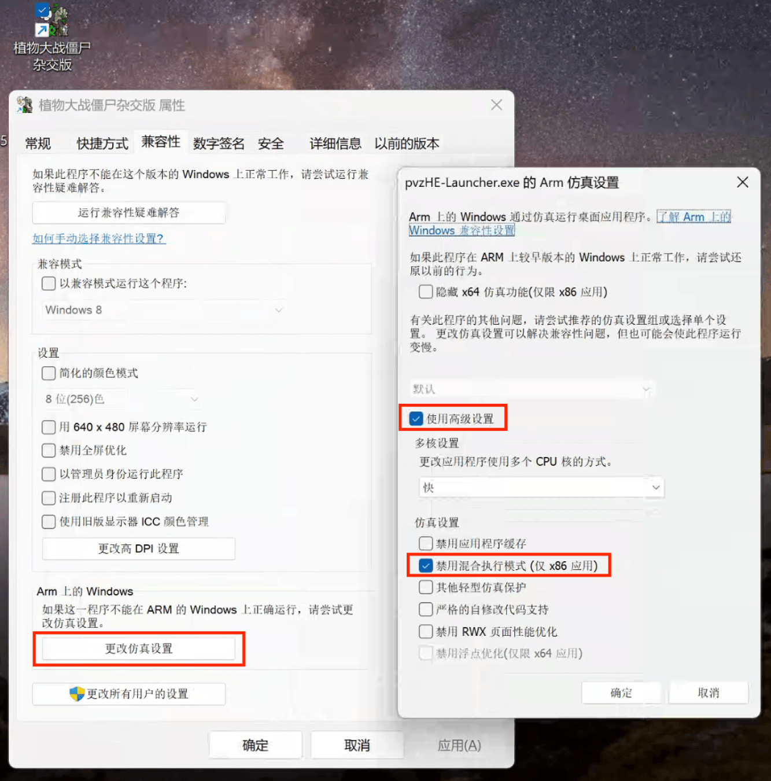Screen dimensions: 771x781
Task: Open the 如何手动选择兼容性设置 link
Action: [x=99, y=238]
